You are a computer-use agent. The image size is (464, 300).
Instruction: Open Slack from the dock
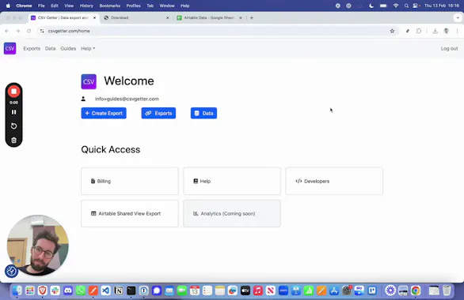point(55,291)
